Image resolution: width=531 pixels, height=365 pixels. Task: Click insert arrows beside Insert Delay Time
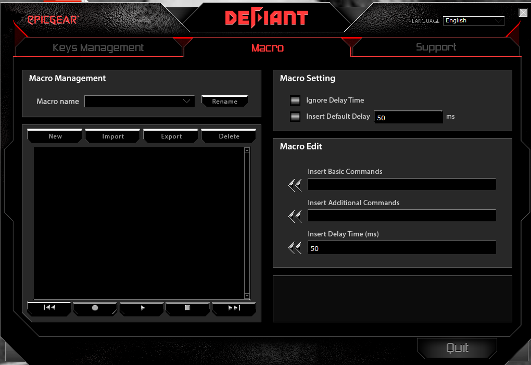295,248
